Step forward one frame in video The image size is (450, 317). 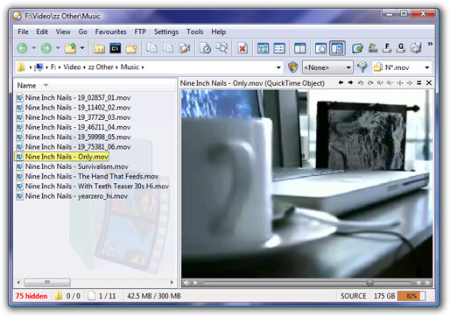pos(427,283)
